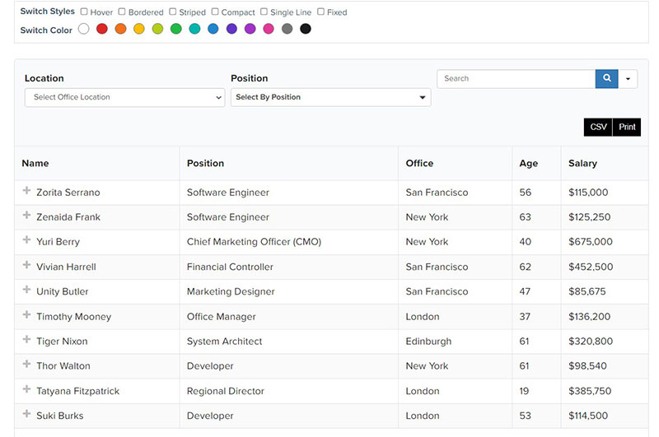
Task: Enable the Single Line style checkbox
Action: click(264, 12)
